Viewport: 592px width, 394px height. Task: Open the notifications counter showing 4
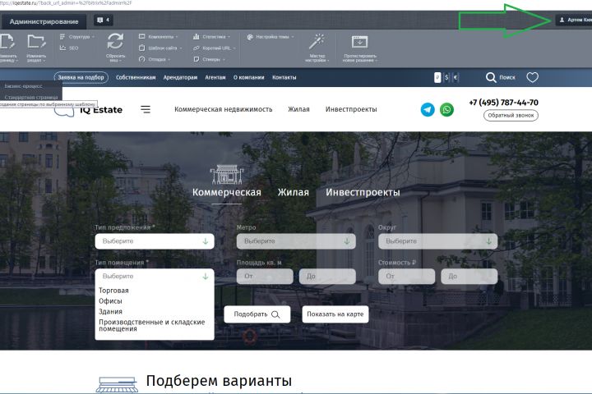click(103, 20)
